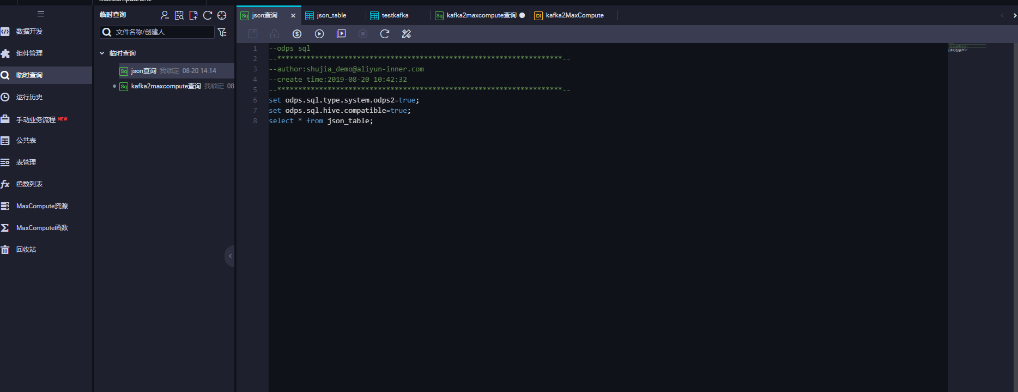The height and width of the screenshot is (392, 1018).
Task: Click the new file icon in the query panel
Action: [193, 15]
